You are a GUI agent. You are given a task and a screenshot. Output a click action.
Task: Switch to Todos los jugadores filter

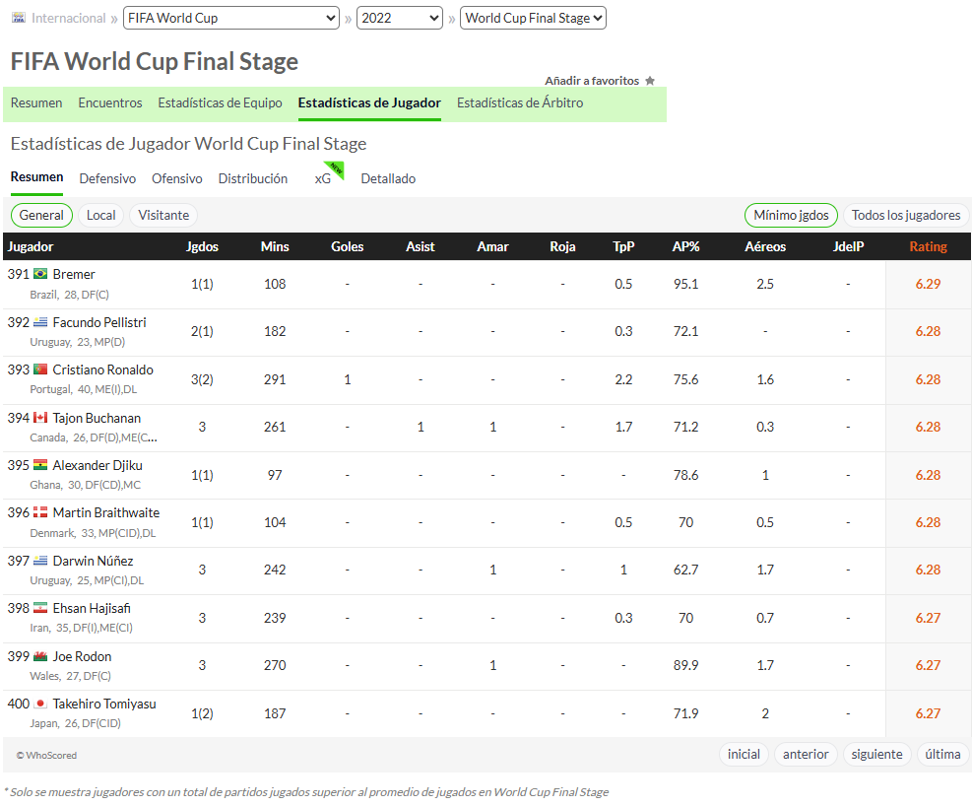[x=906, y=215]
